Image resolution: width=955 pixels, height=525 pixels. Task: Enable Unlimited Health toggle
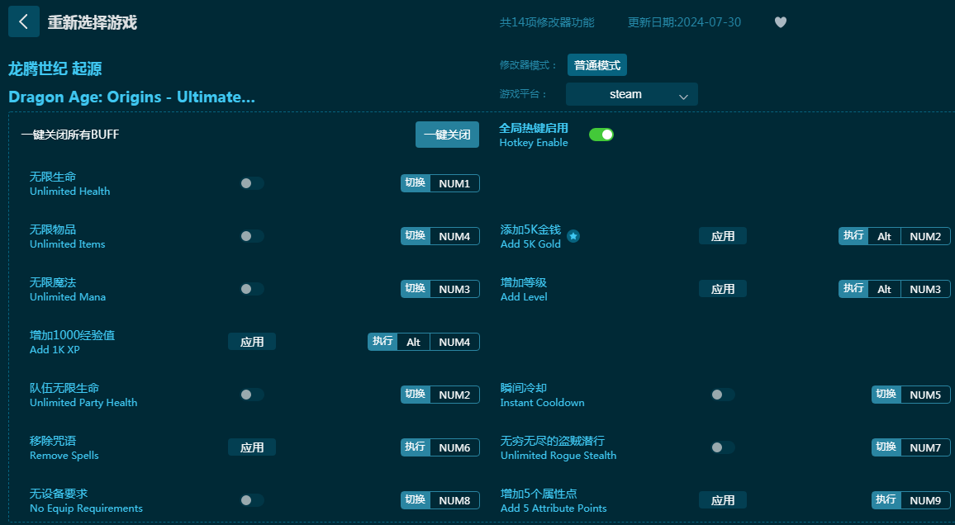pyautogui.click(x=251, y=183)
